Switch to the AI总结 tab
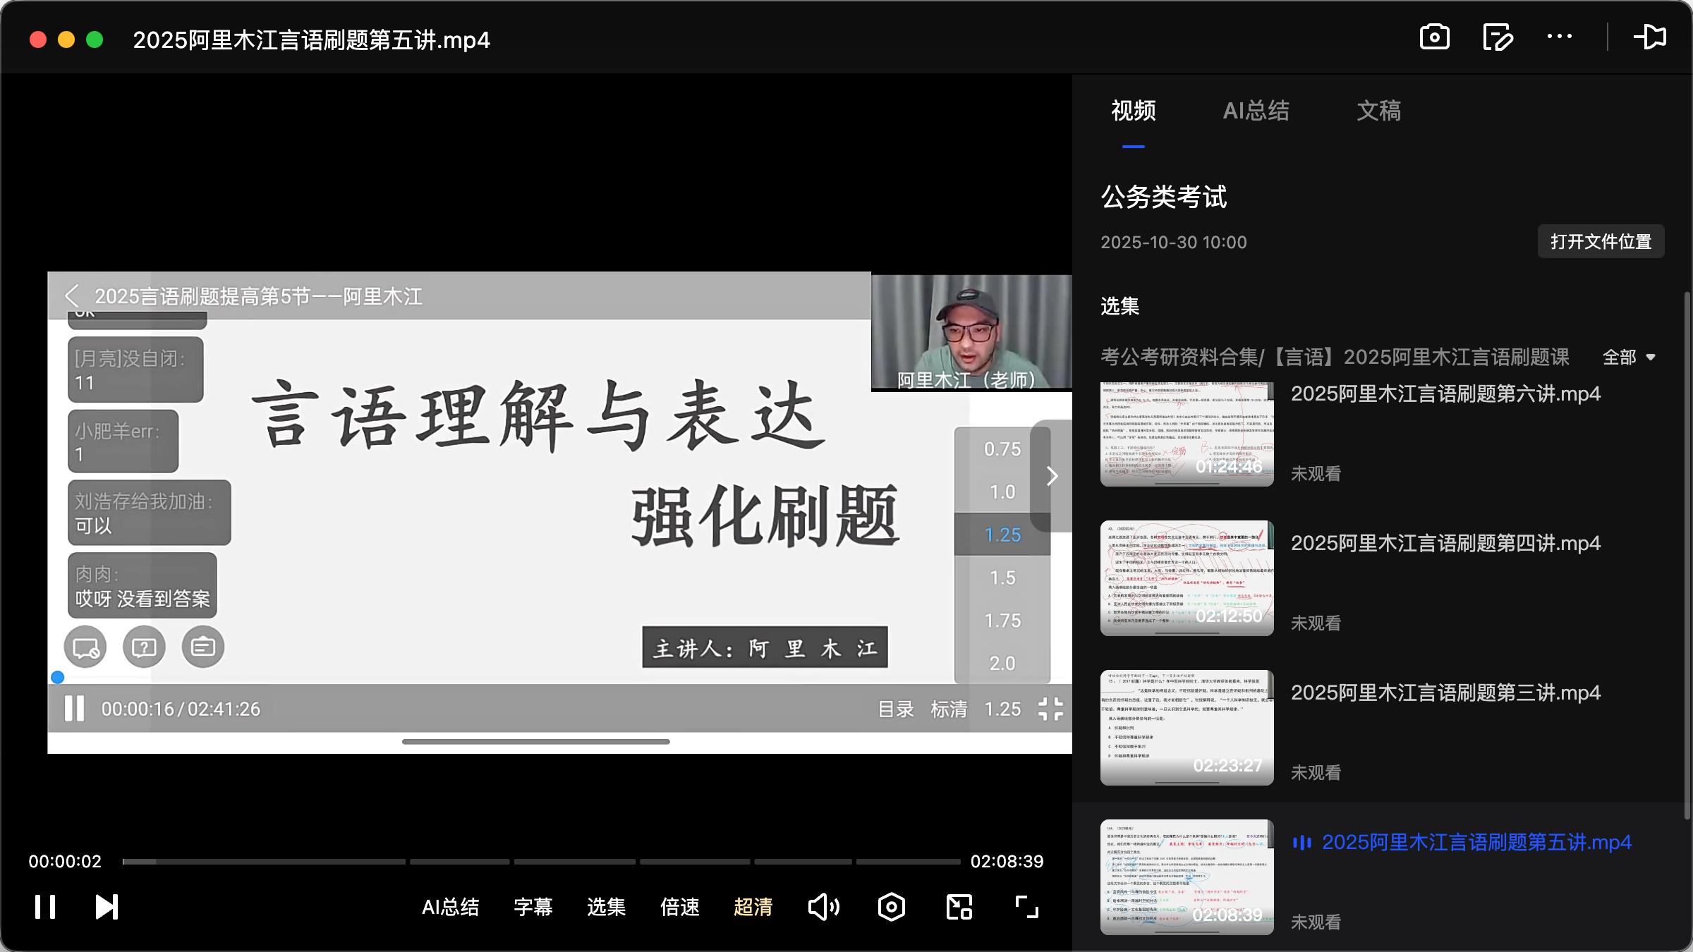1693x952 pixels. 1256,111
